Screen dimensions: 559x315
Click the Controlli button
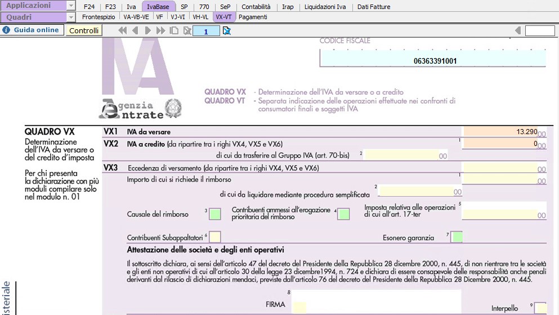[x=84, y=30]
